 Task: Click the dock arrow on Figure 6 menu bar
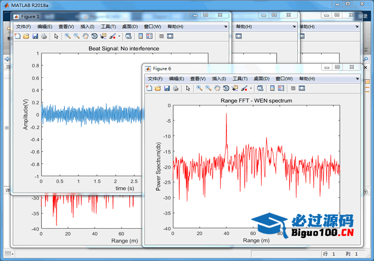click(x=357, y=79)
